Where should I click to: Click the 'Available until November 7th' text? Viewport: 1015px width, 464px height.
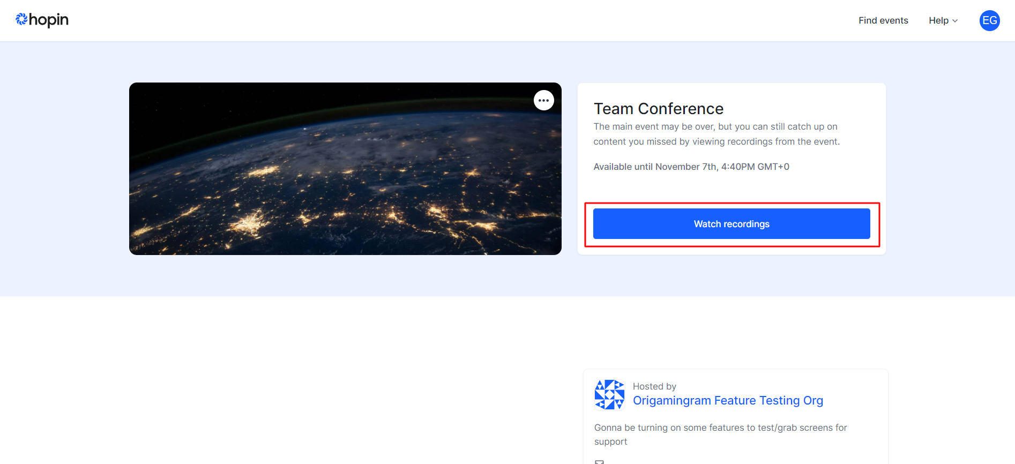coord(691,167)
